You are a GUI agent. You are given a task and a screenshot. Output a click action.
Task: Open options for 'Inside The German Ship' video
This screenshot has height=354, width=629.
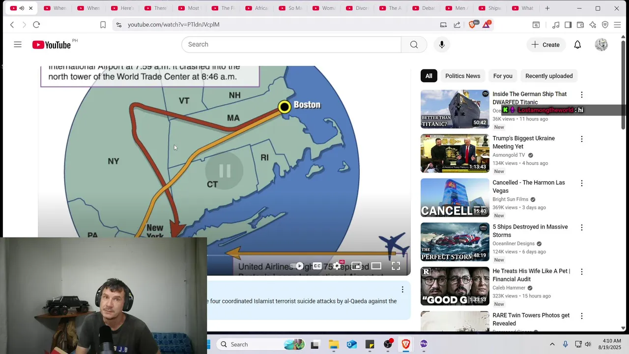(x=582, y=95)
